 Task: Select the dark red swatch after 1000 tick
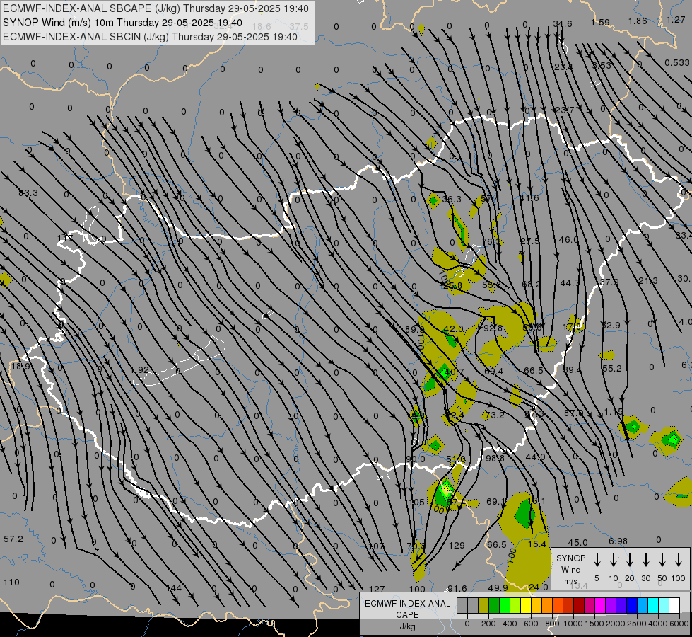pyautogui.click(x=579, y=606)
